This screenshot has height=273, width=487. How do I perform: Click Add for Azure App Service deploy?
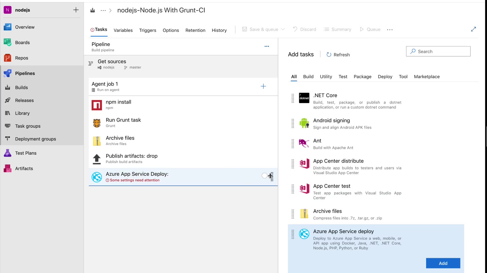tap(443, 263)
